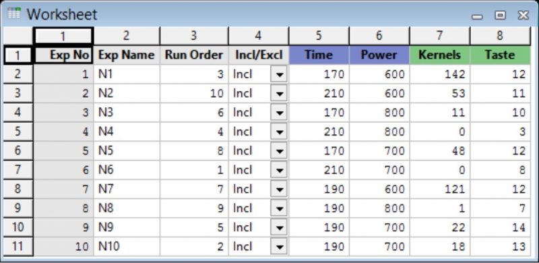Open Incl/Excl dropdown for experiment N7
Viewport: 539px width, 263px height.
(x=279, y=189)
